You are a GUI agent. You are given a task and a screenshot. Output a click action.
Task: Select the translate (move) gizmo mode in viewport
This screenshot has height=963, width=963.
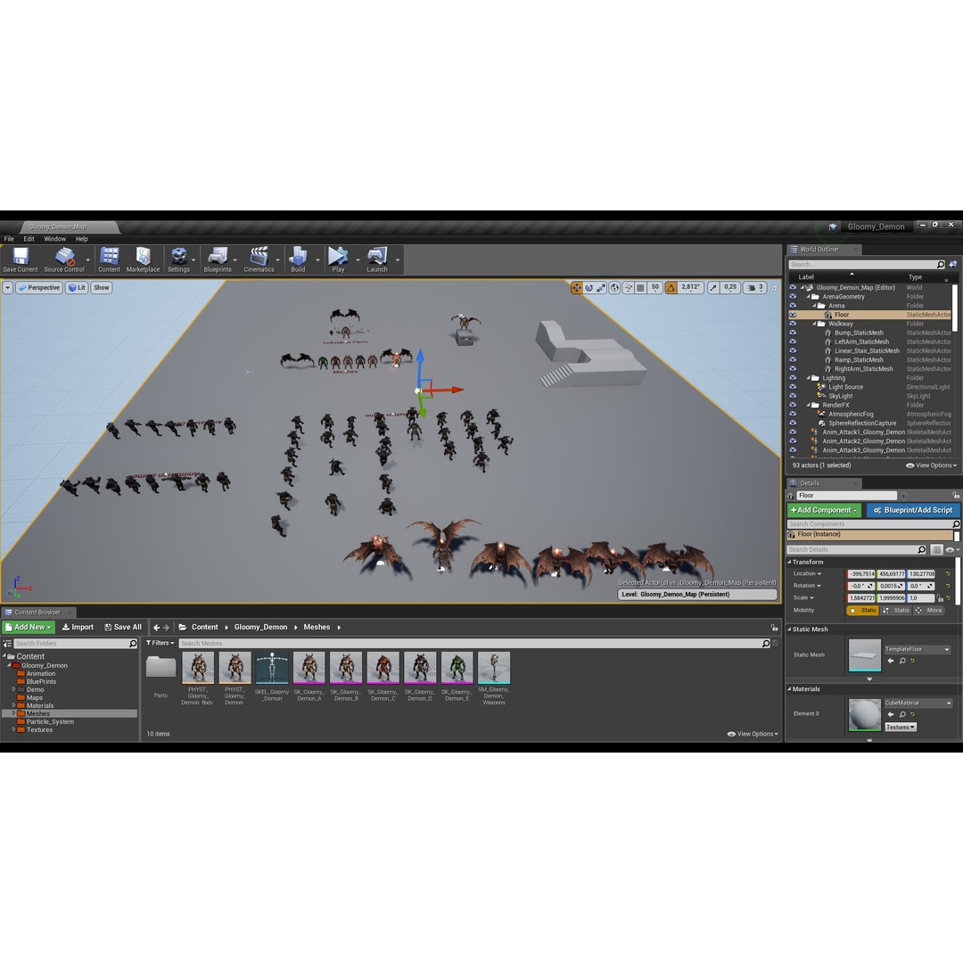click(x=577, y=287)
